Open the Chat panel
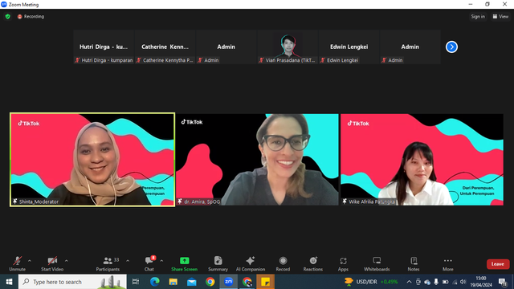Screen dimensions: 514x289 (149, 264)
